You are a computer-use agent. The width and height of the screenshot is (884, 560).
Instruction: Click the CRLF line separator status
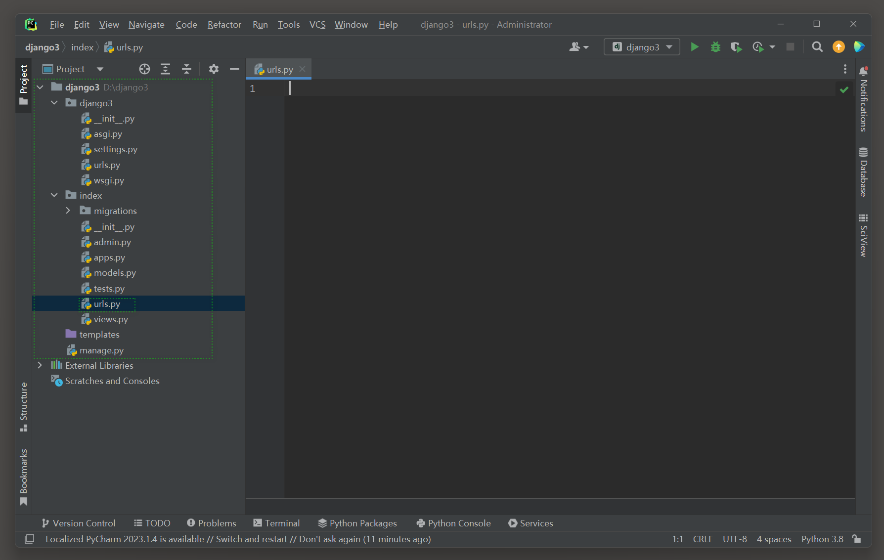[x=703, y=539]
